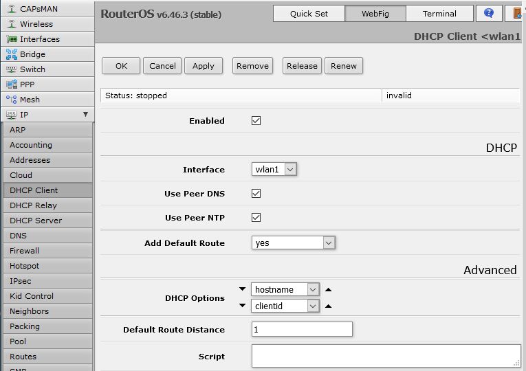The height and width of the screenshot is (371, 526).
Task: Open PPP menu item
Action: 47,85
